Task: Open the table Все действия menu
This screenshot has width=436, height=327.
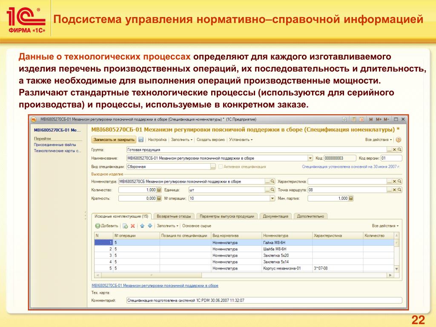Action: pos(385,226)
